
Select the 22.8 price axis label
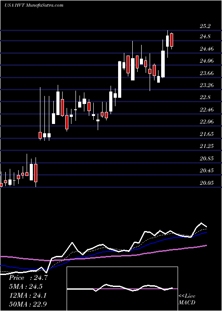pyautogui.click(x=205, y=97)
